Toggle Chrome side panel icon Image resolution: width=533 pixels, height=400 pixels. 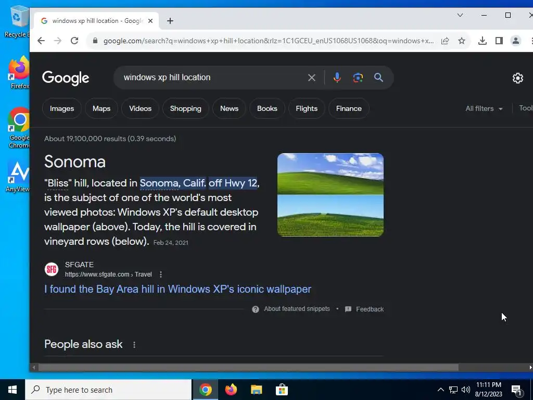[x=499, y=41]
